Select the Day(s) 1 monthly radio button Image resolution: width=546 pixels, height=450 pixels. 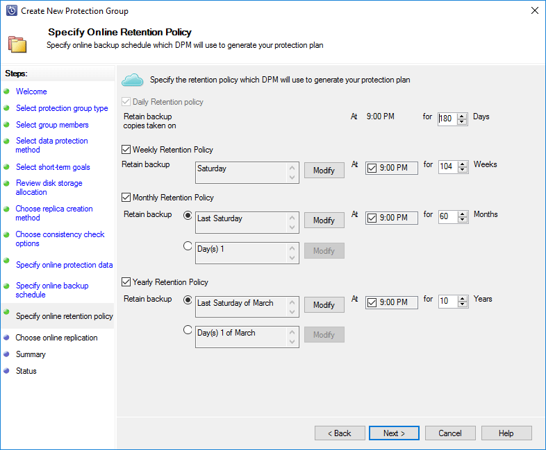(188, 246)
